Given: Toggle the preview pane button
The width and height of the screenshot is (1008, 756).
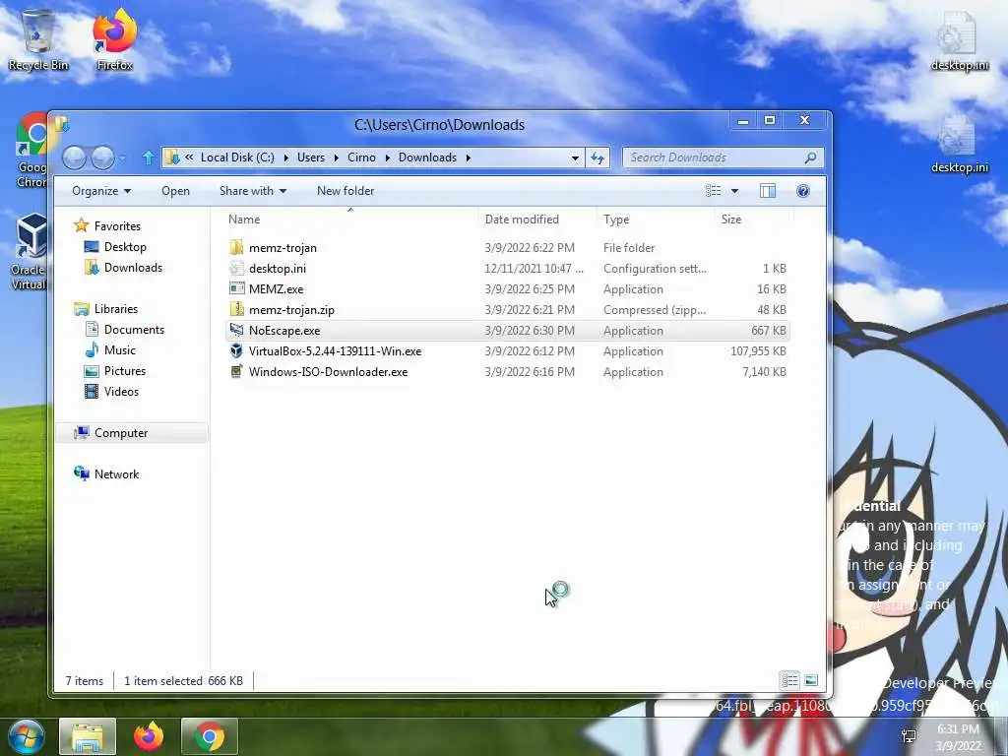Looking at the screenshot, I should tap(768, 191).
